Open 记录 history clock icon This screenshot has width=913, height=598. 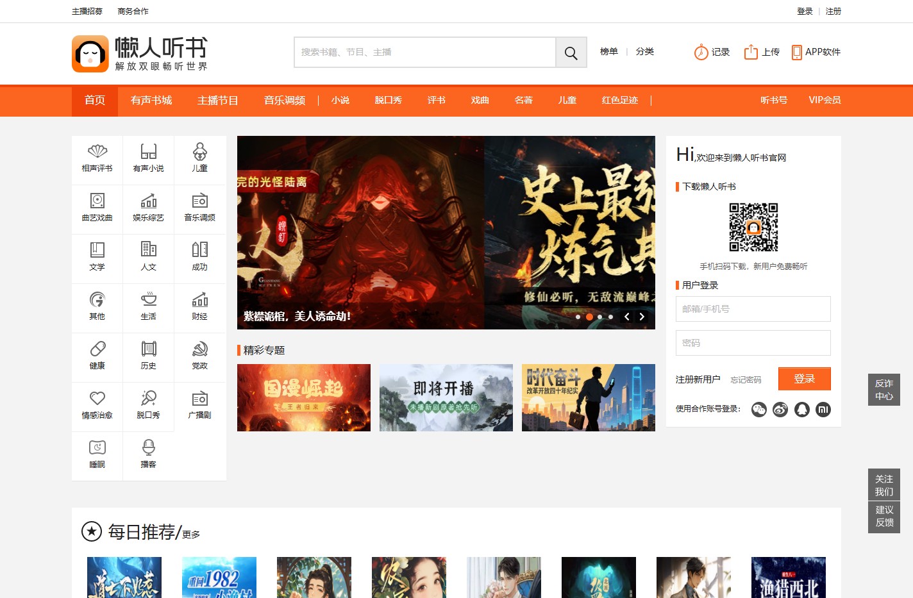701,53
